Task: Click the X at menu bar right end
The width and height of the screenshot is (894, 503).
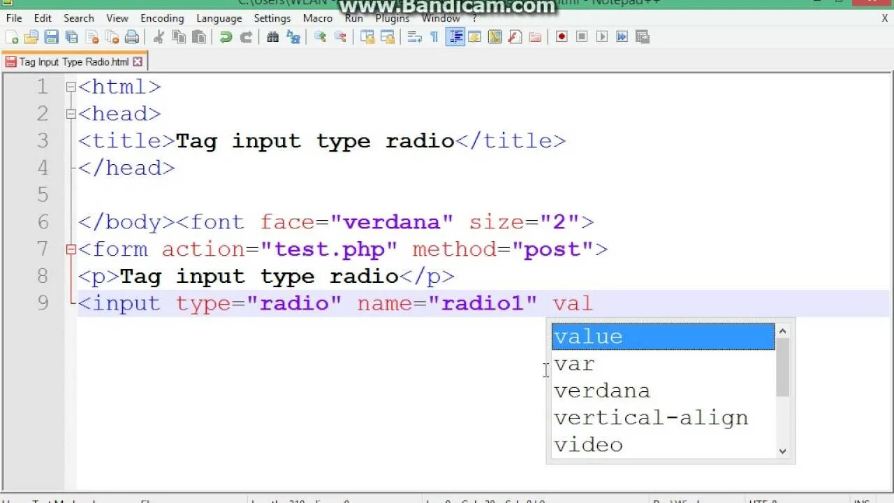Action: click(885, 18)
